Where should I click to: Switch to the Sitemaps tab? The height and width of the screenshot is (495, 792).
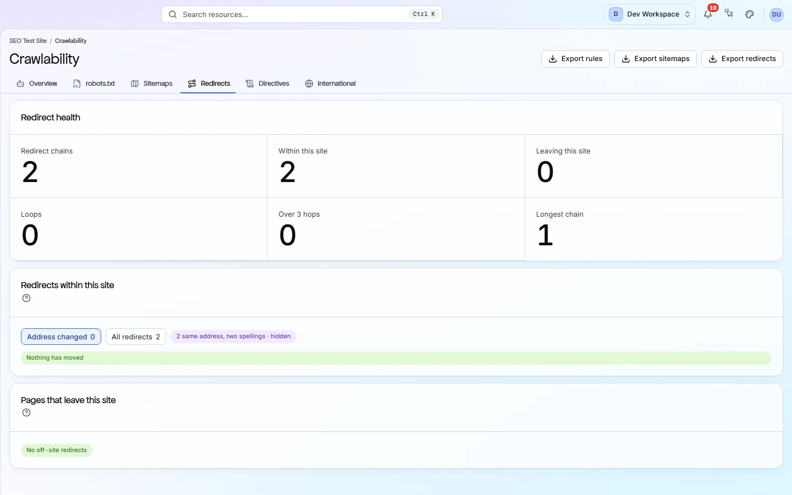tap(152, 84)
